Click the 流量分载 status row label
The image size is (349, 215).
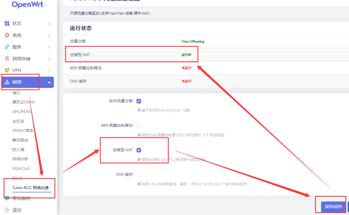[x=78, y=41]
